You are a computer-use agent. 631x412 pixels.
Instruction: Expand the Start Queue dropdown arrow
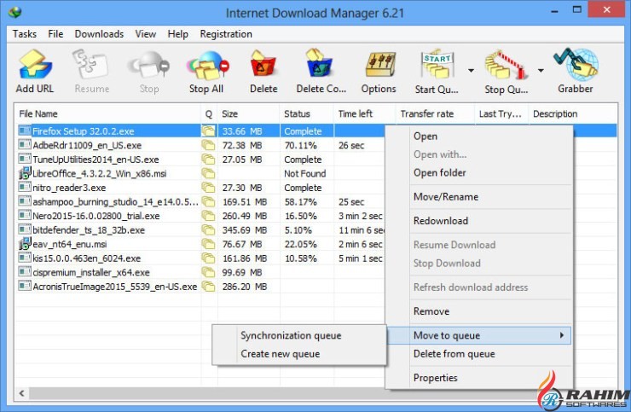(x=471, y=70)
